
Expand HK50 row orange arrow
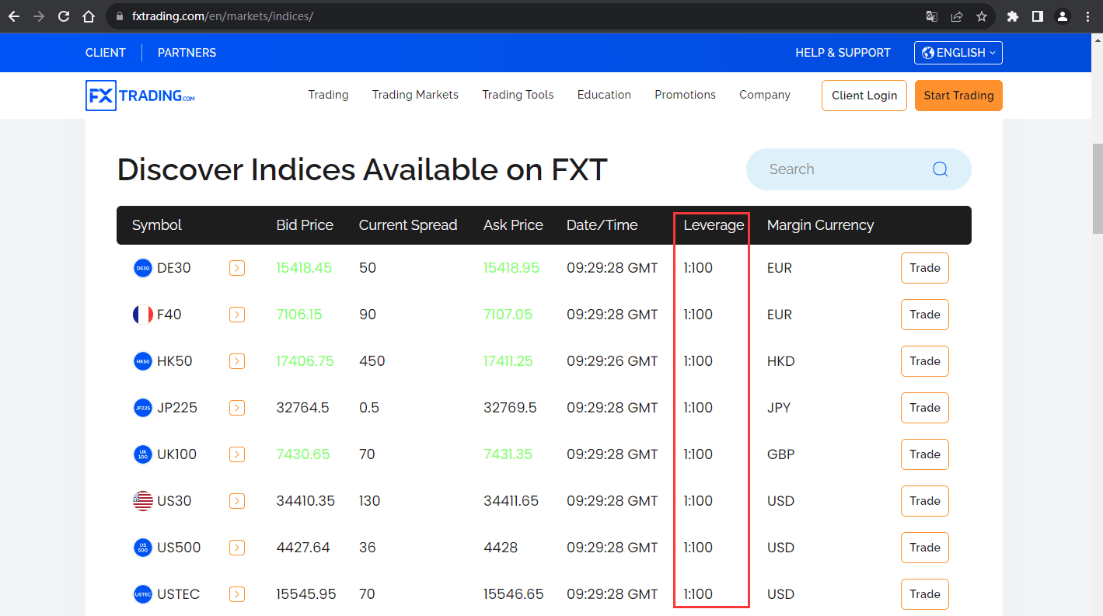tap(237, 361)
